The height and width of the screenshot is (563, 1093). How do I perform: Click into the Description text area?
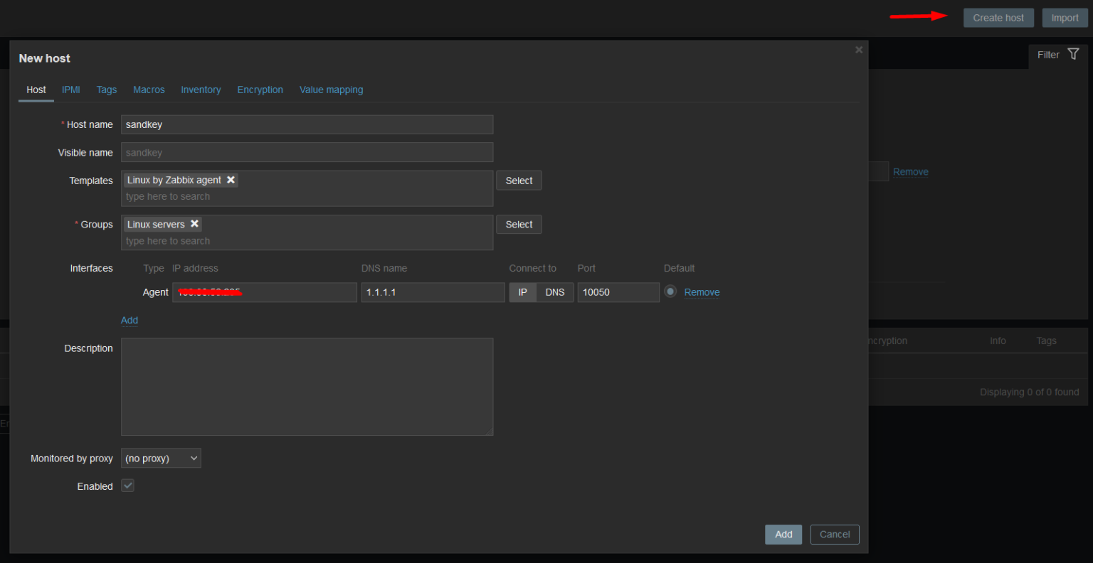307,386
